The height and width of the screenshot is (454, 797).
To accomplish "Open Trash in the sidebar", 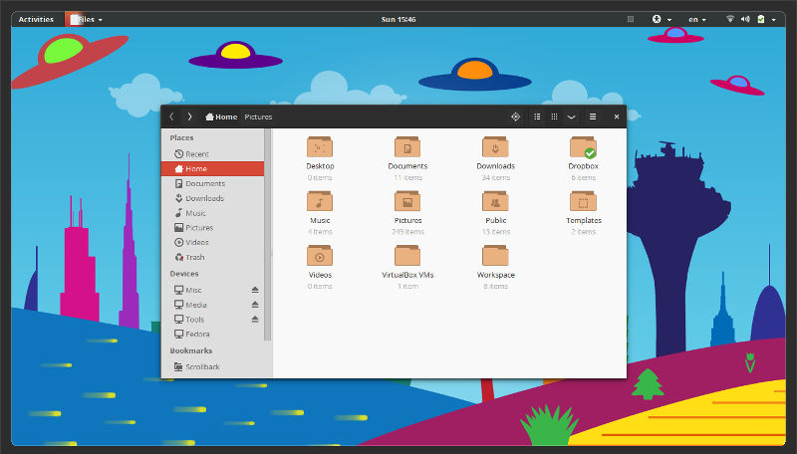I will pos(212,257).
